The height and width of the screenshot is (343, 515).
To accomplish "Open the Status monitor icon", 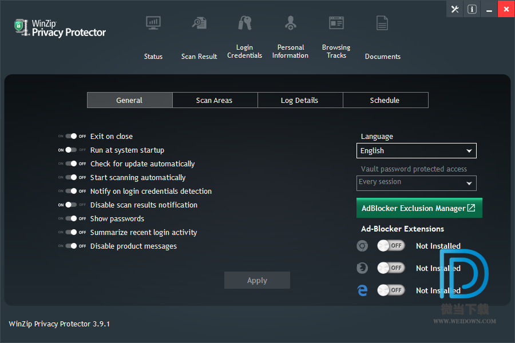I will coord(153,23).
